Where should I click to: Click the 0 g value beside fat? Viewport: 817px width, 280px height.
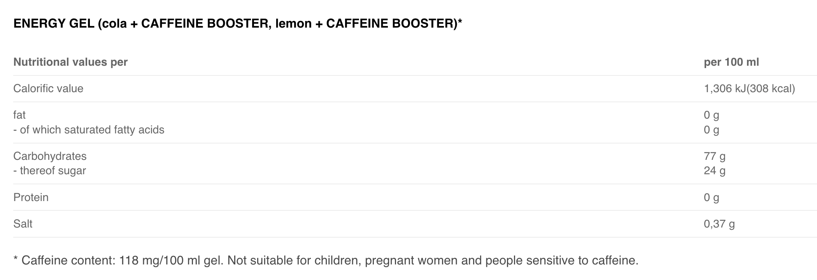coord(711,115)
